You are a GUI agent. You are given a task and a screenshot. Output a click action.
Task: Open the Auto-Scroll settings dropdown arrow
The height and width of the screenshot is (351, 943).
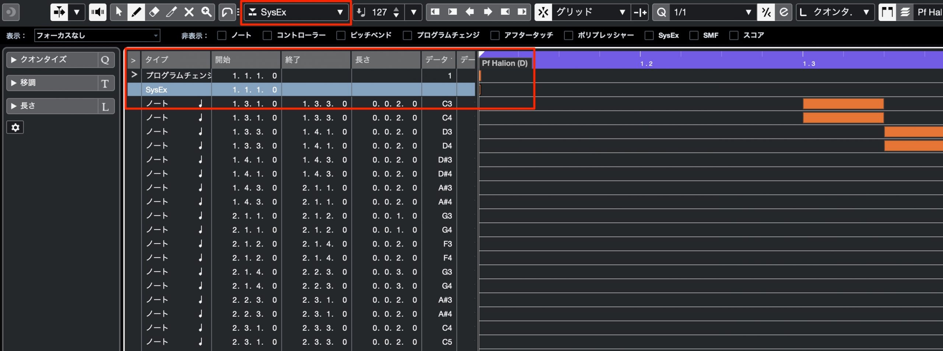[77, 12]
